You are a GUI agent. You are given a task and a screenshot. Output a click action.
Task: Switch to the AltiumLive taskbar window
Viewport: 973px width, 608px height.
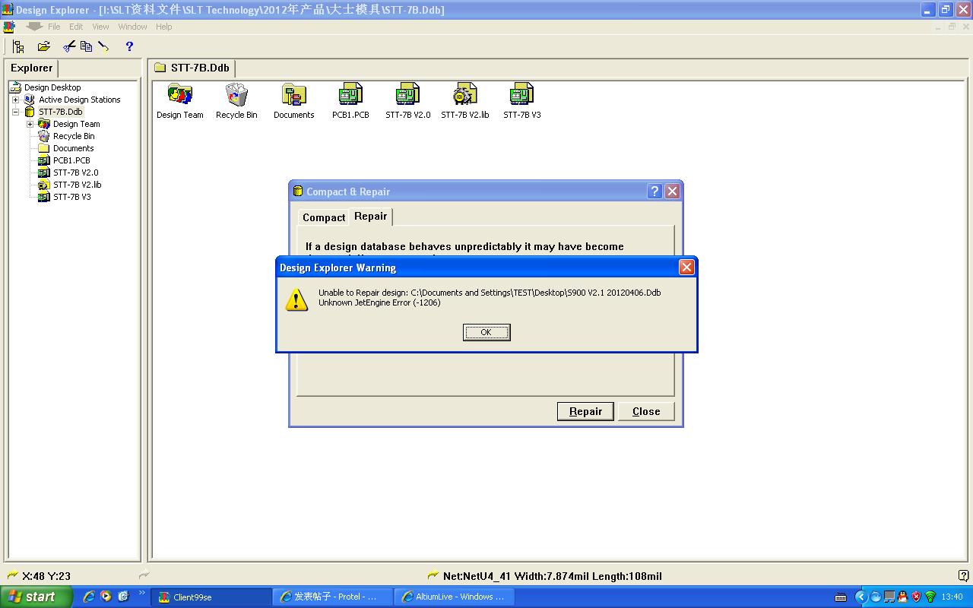click(454, 597)
